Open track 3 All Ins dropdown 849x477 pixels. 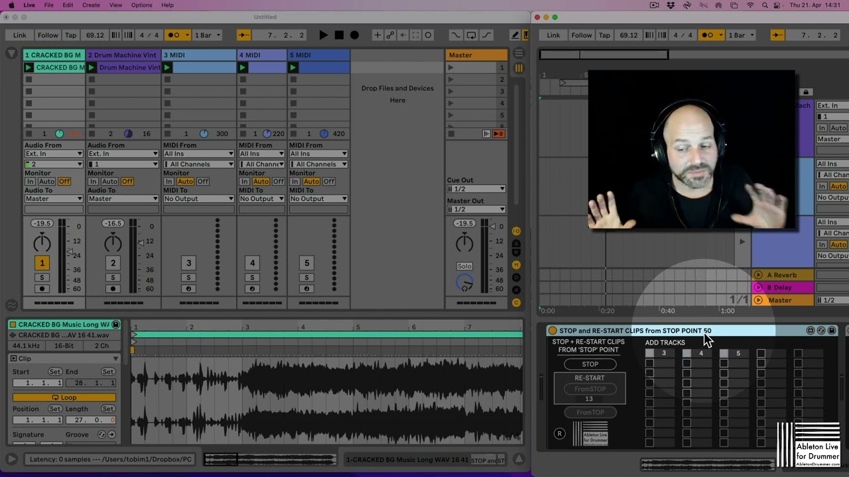click(x=199, y=154)
